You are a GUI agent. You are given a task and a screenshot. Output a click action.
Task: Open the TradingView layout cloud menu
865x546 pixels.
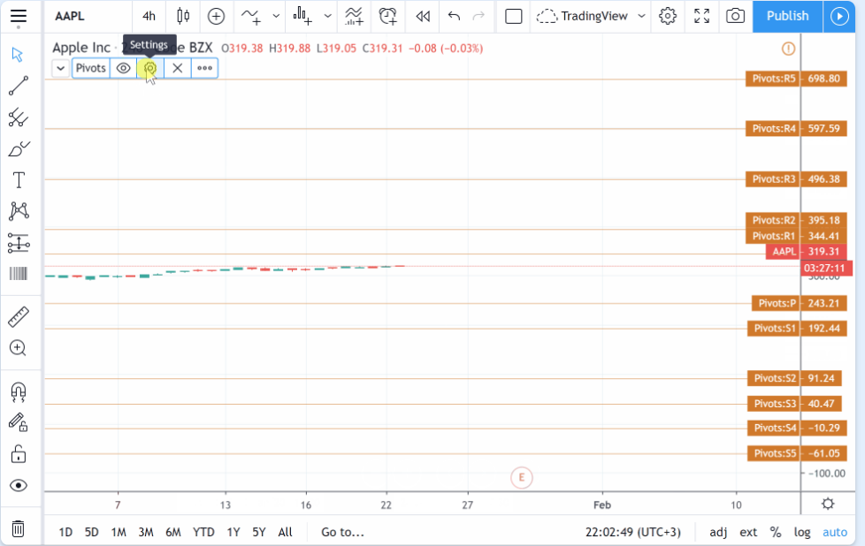(583, 16)
